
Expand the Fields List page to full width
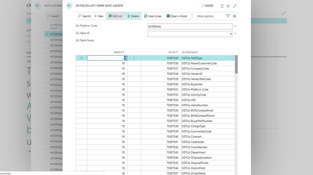tap(235, 6)
